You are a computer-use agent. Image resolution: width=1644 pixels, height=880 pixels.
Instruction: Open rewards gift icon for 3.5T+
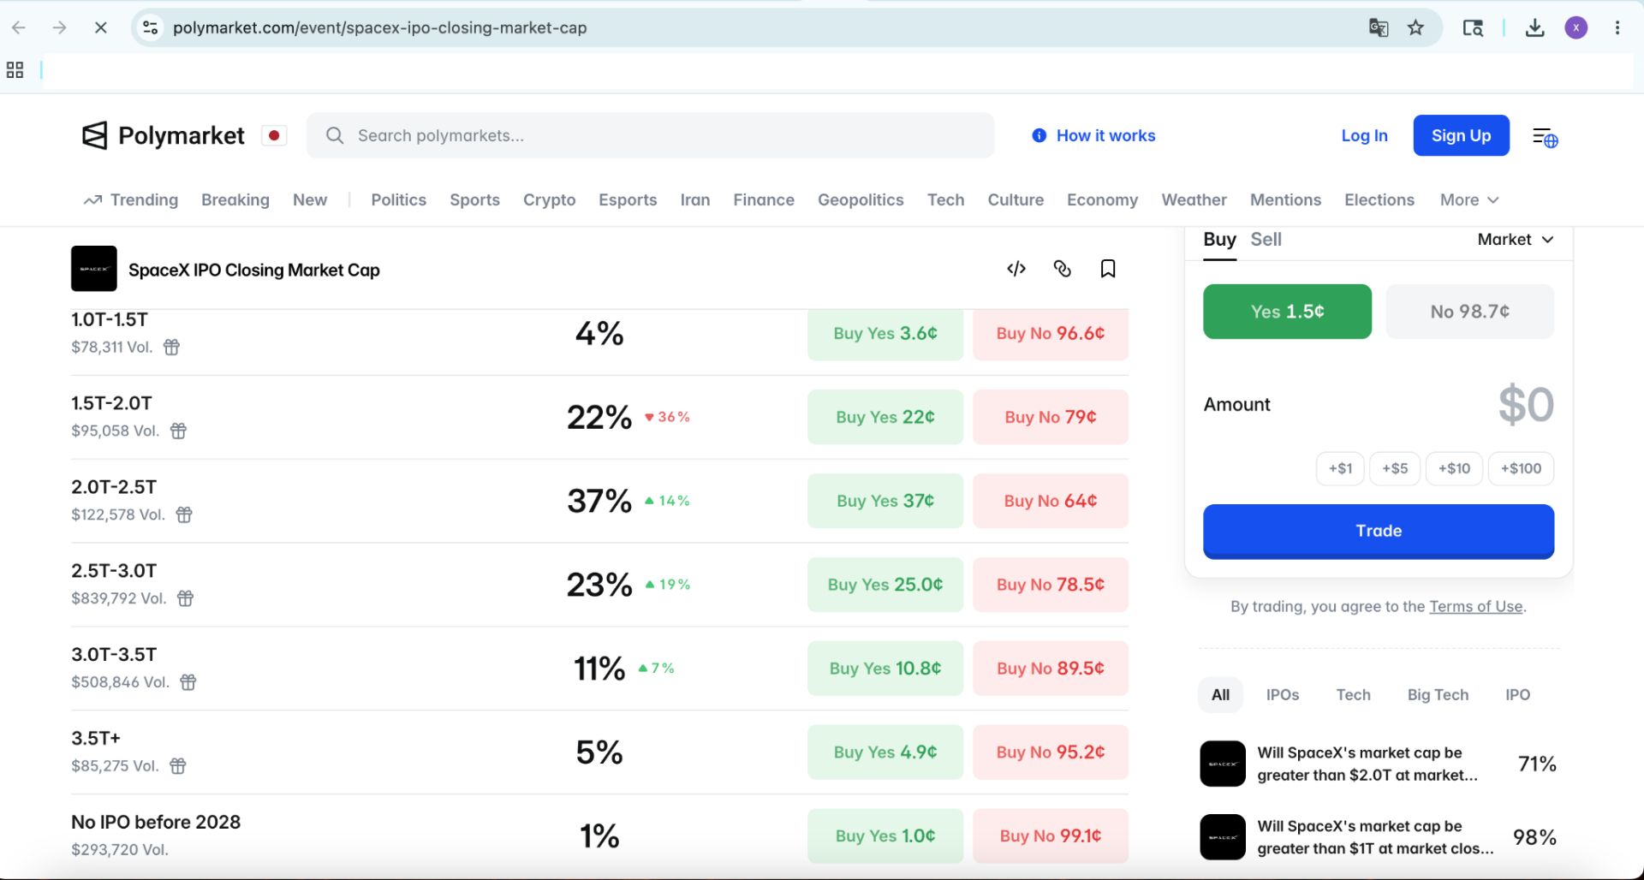178,766
